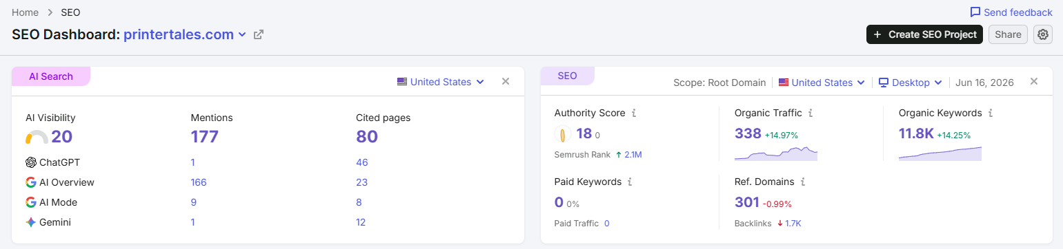
Task: Open United States dropdown in AI Search widget
Action: 441,82
